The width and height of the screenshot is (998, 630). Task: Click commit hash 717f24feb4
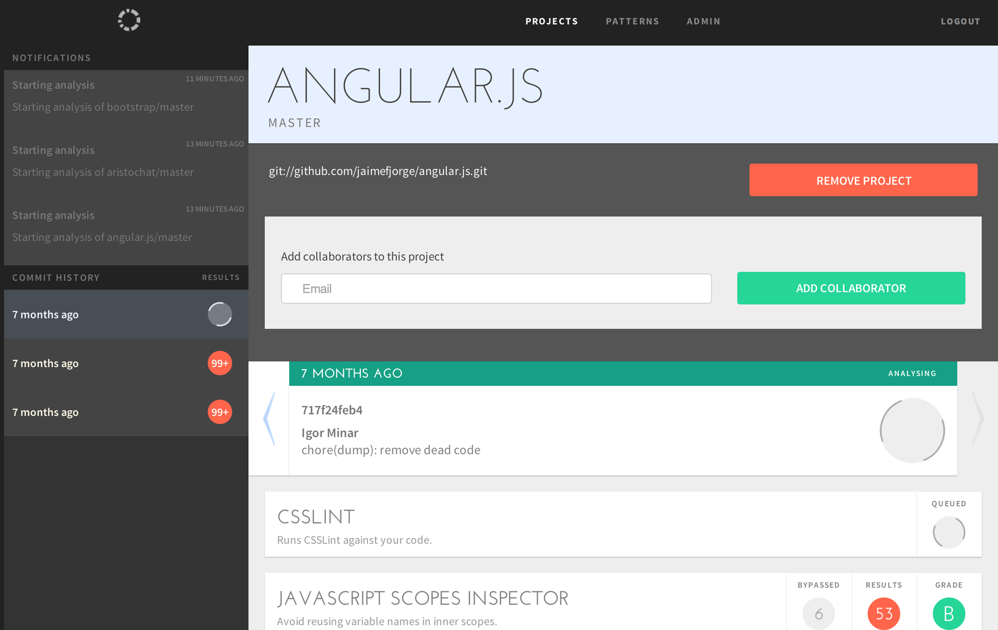(x=332, y=410)
